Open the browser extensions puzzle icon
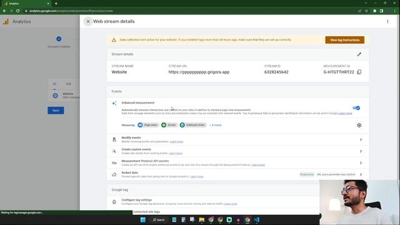The width and height of the screenshot is (400, 225). pyautogui.click(x=374, y=11)
